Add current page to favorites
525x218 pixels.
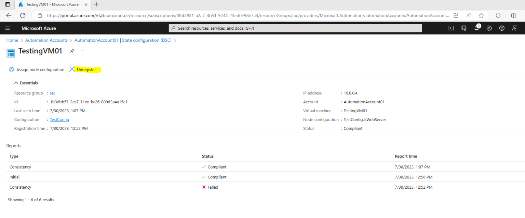pyautogui.click(x=481, y=15)
